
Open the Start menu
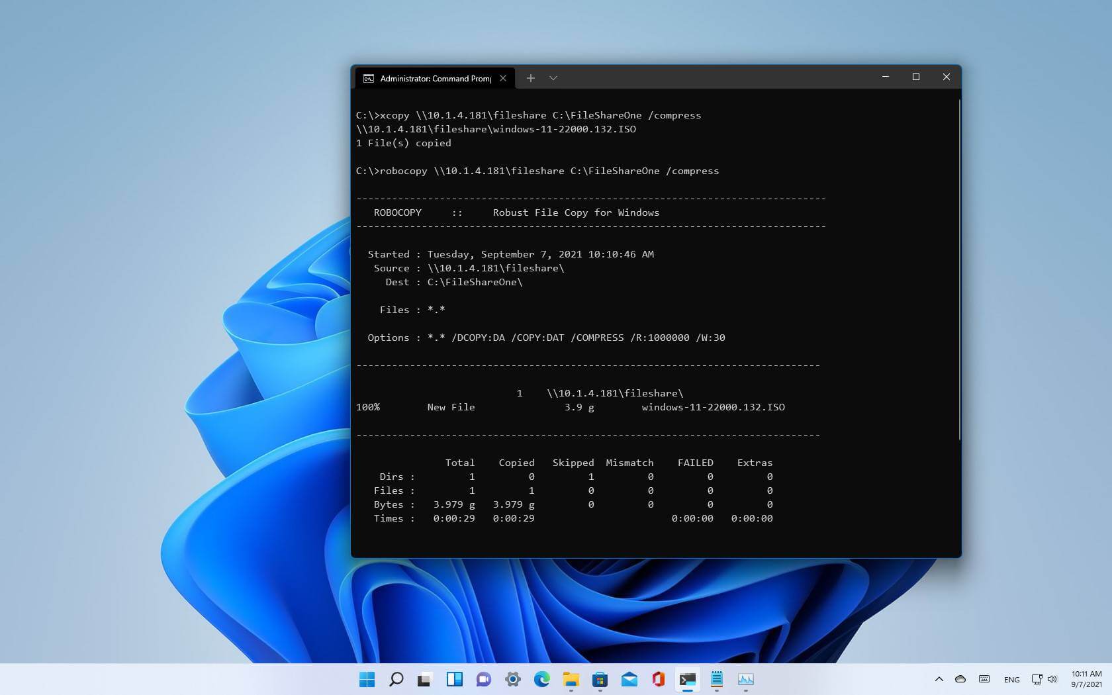[x=367, y=680]
